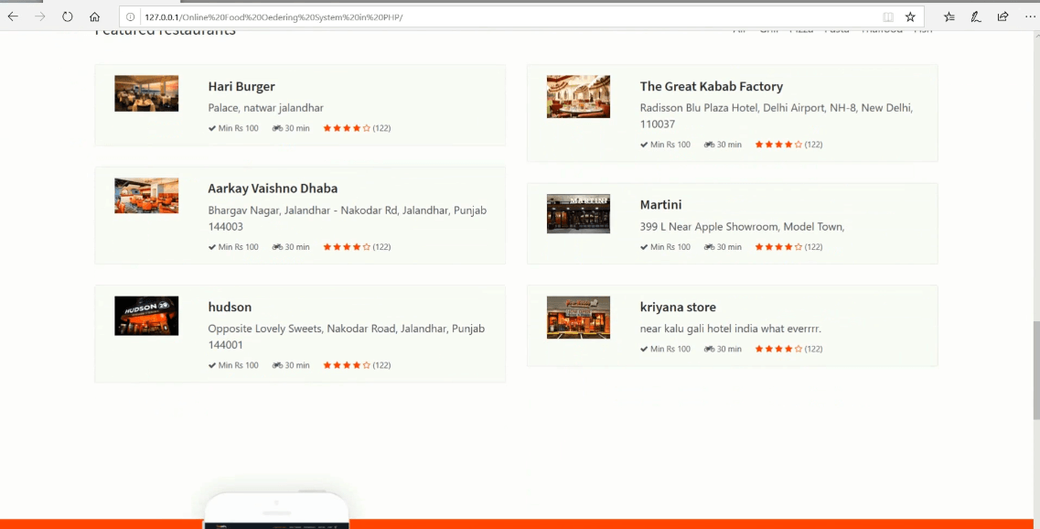The width and height of the screenshot is (1040, 529).
Task: Click the hudson restaurant thumbnail image
Action: [x=146, y=316]
